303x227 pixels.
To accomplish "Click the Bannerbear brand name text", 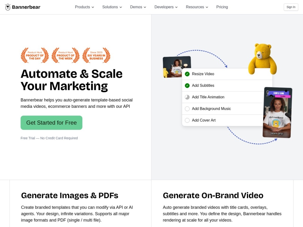I will 26,7.
